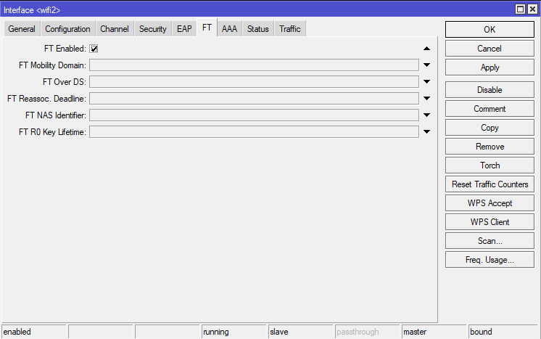Image resolution: width=541 pixels, height=339 pixels.
Task: Expand the FT R0 Key Lifetime arrow
Action: (x=426, y=132)
